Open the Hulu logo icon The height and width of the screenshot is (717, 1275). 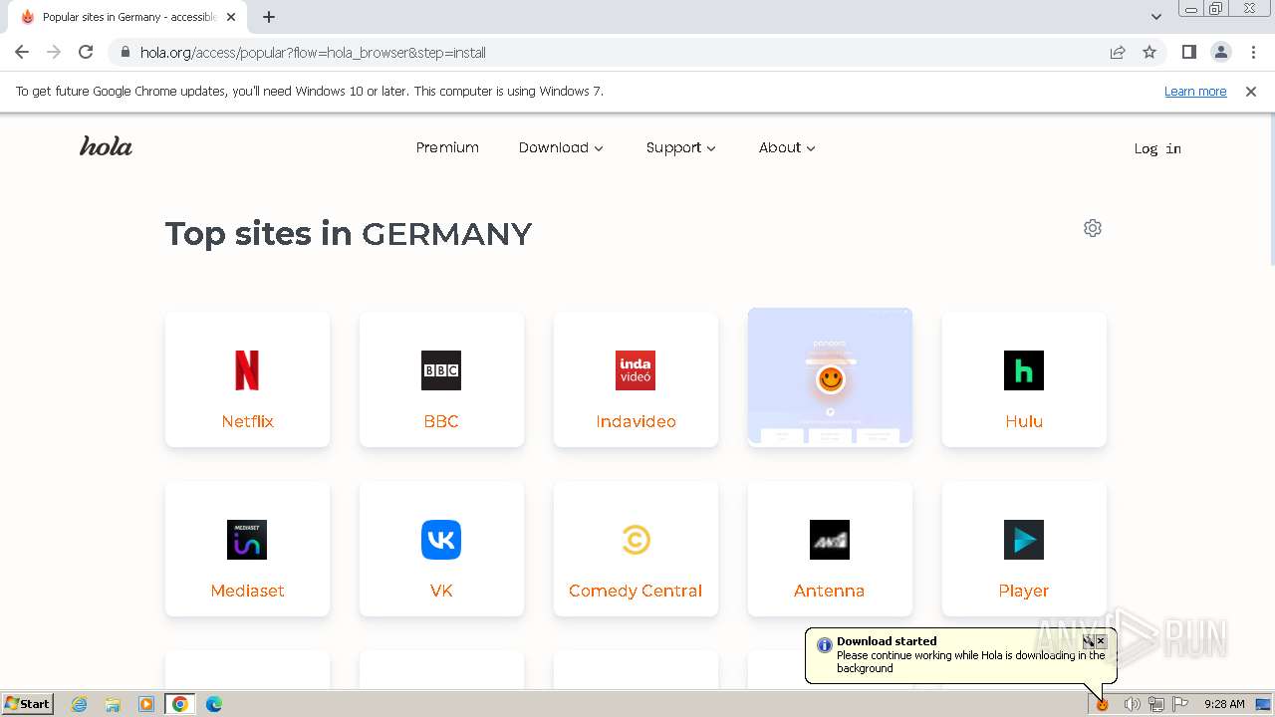(x=1024, y=370)
